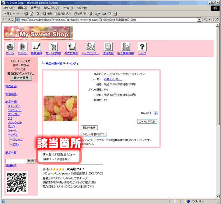This screenshot has height=204, width=221.
Task: Click the Mail toolbar icon
Action: (x=98, y=14)
